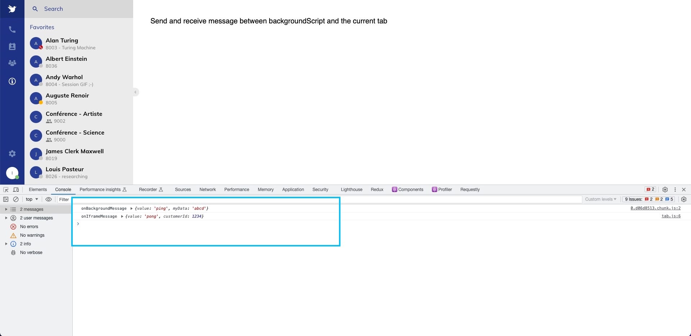Open the Requestly tab
The height and width of the screenshot is (336, 691).
[x=470, y=190]
